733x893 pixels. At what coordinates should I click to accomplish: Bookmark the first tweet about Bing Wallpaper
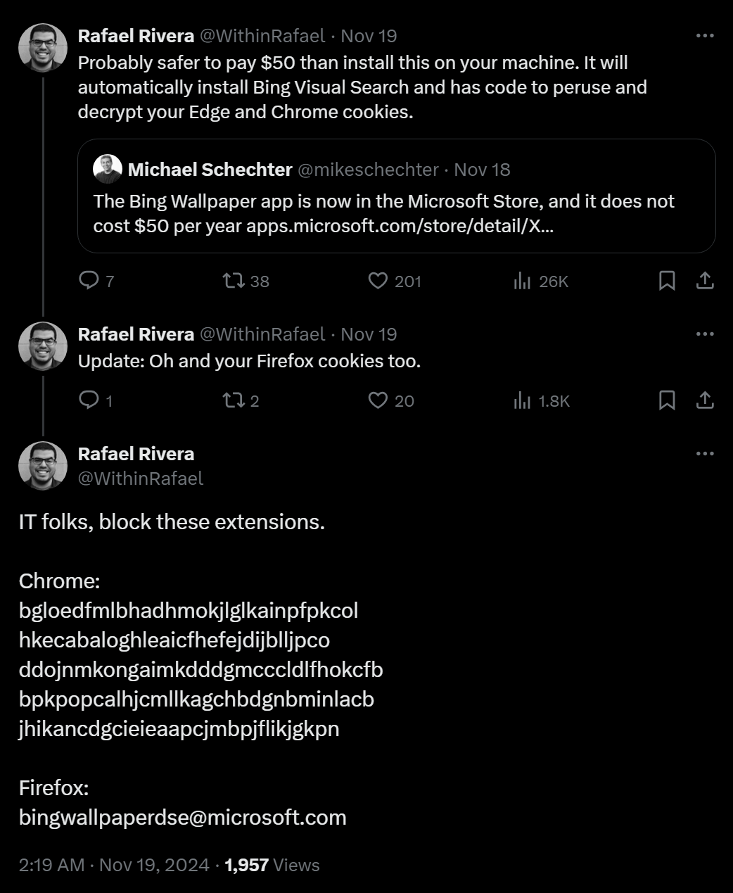[667, 281]
